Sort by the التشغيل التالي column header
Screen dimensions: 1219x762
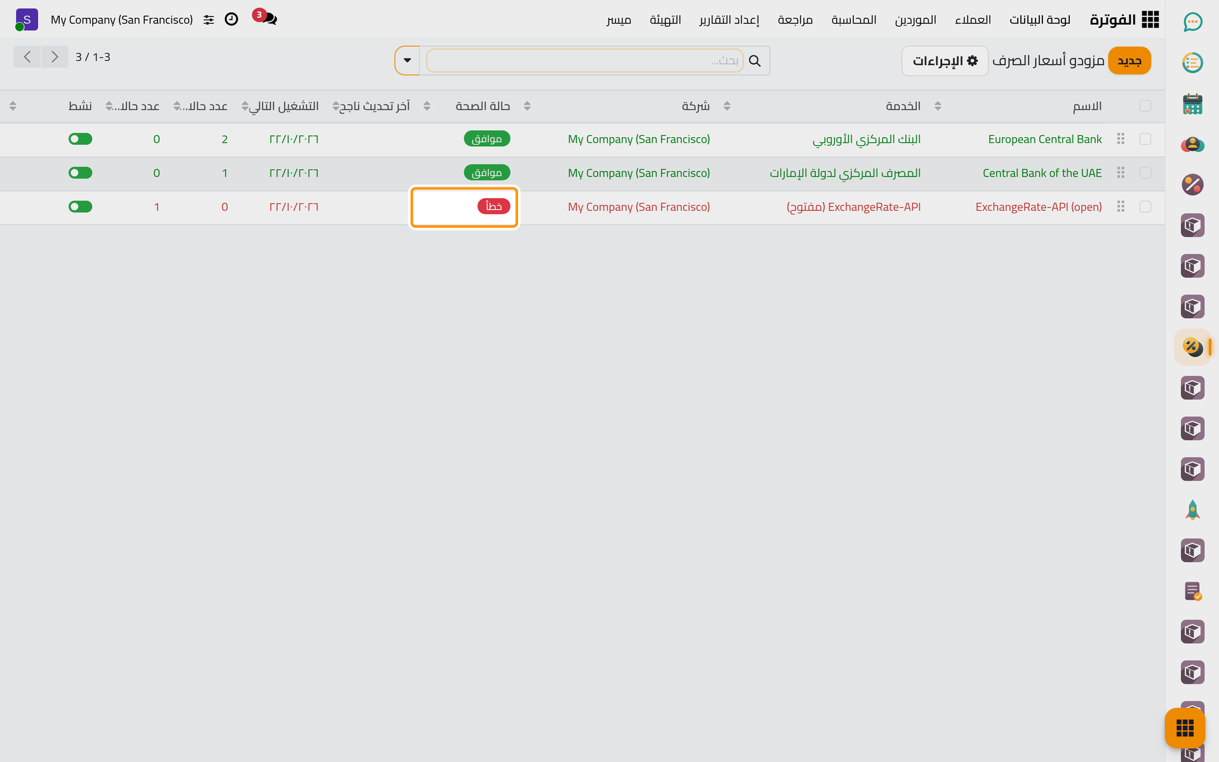(284, 106)
